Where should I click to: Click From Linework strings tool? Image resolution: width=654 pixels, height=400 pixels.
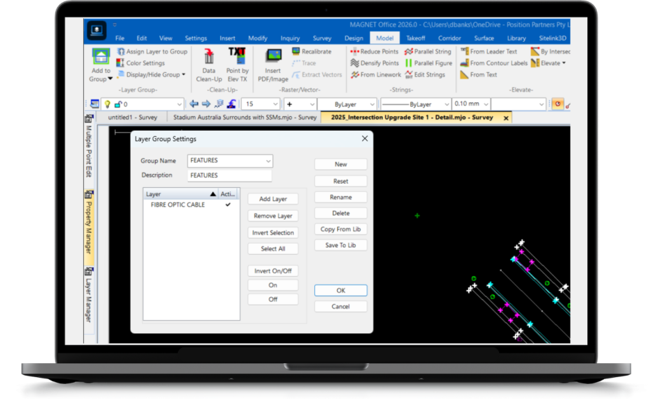[x=376, y=75]
